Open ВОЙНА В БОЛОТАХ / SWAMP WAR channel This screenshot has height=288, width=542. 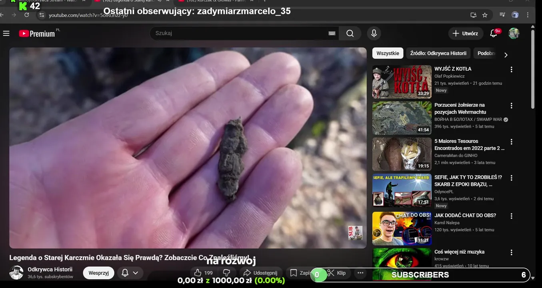pos(468,119)
